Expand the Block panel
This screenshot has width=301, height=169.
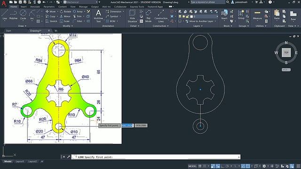tap(228, 26)
